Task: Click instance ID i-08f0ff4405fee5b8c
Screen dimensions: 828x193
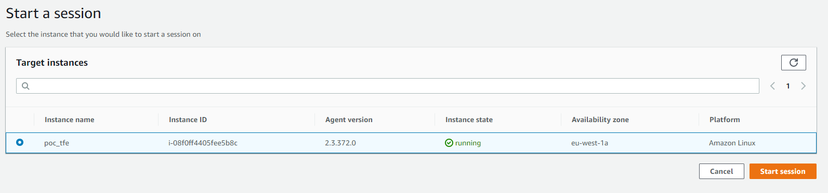Action: 203,143
